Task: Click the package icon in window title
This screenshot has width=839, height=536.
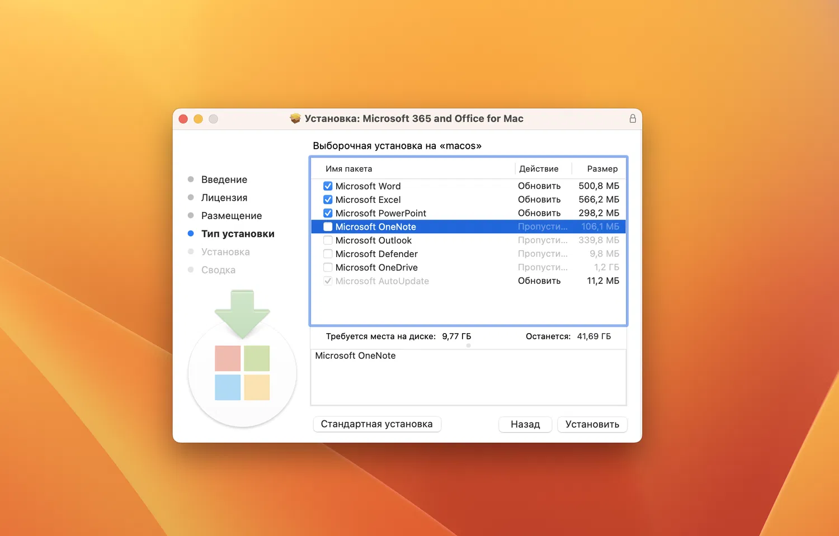Action: [295, 118]
